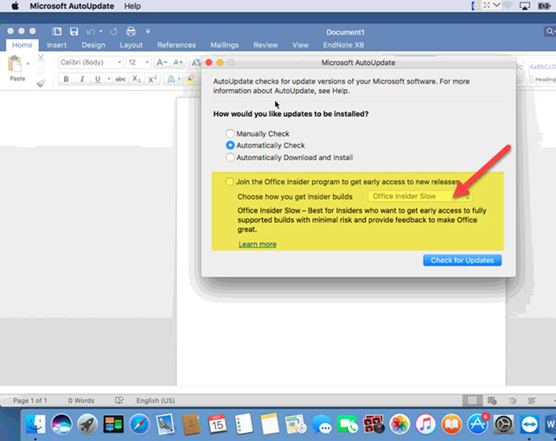Increase font size with large A button
The width and height of the screenshot is (556, 441).
point(162,62)
